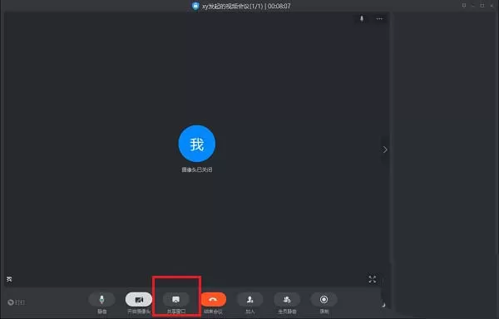Open the three-dots more menu on video tile
The width and height of the screenshot is (499, 319).
coord(379,19)
